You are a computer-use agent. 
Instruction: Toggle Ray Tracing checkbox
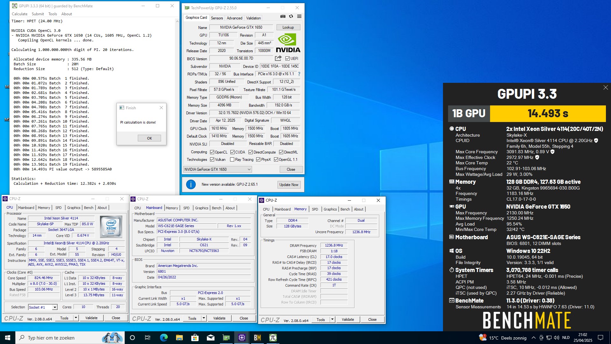coord(232,160)
